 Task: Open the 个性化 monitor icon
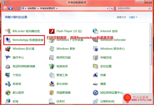(x=8, y=75)
